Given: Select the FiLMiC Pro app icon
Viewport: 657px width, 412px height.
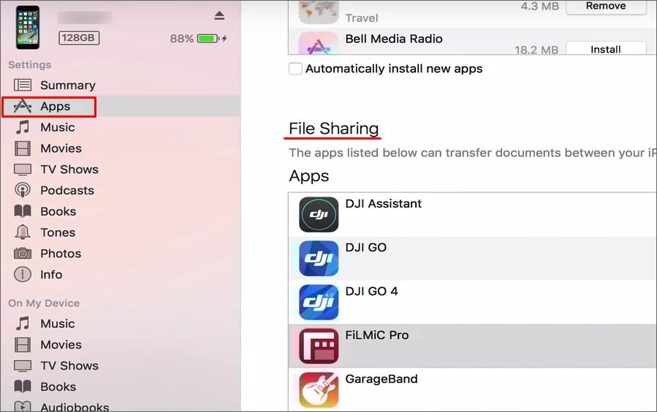Looking at the screenshot, I should (319, 346).
